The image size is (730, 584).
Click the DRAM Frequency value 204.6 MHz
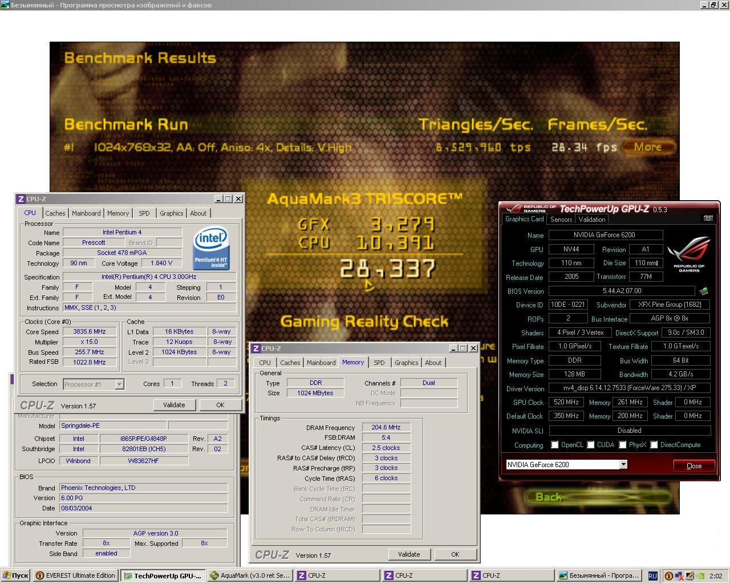[386, 428]
